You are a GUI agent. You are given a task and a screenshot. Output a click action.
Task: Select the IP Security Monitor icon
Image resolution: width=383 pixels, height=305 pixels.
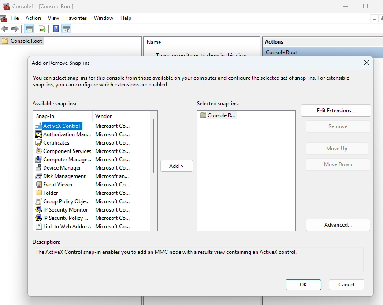(39, 210)
